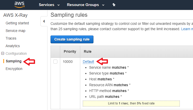Click the AWS X-Ray sidebar title
Viewport: 193px width, 110px height.
tap(15, 15)
